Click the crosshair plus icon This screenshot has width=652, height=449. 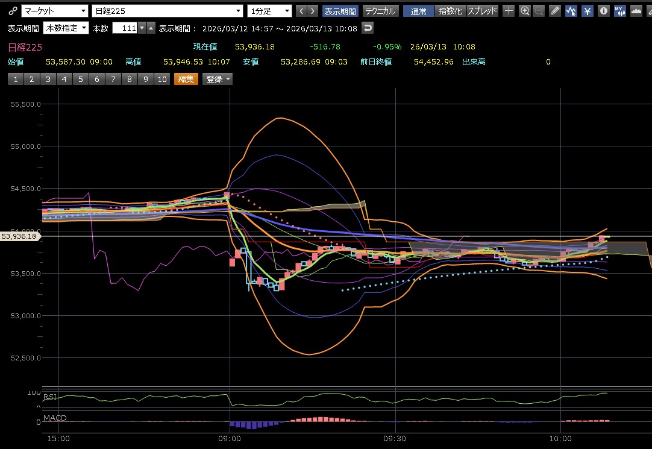[x=509, y=11]
